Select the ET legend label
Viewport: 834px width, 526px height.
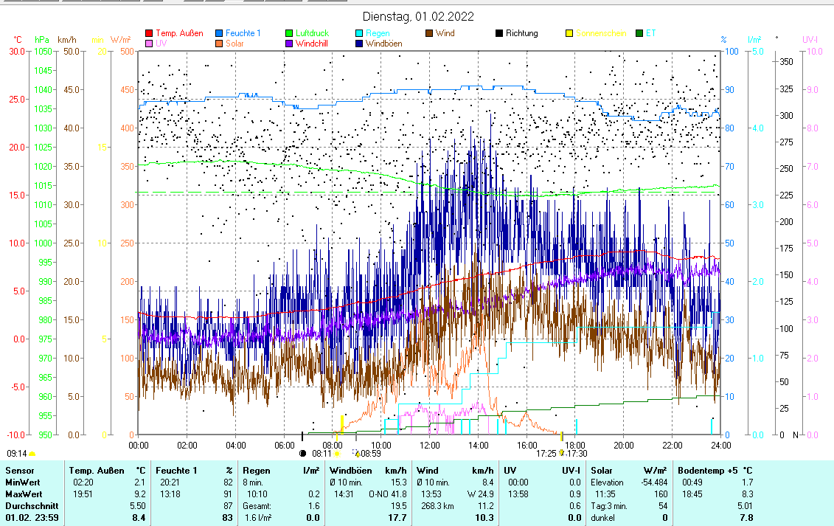tap(650, 33)
